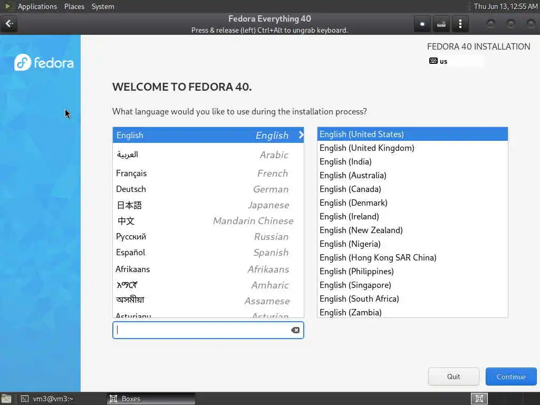Select the Assamese language row

pos(208,301)
